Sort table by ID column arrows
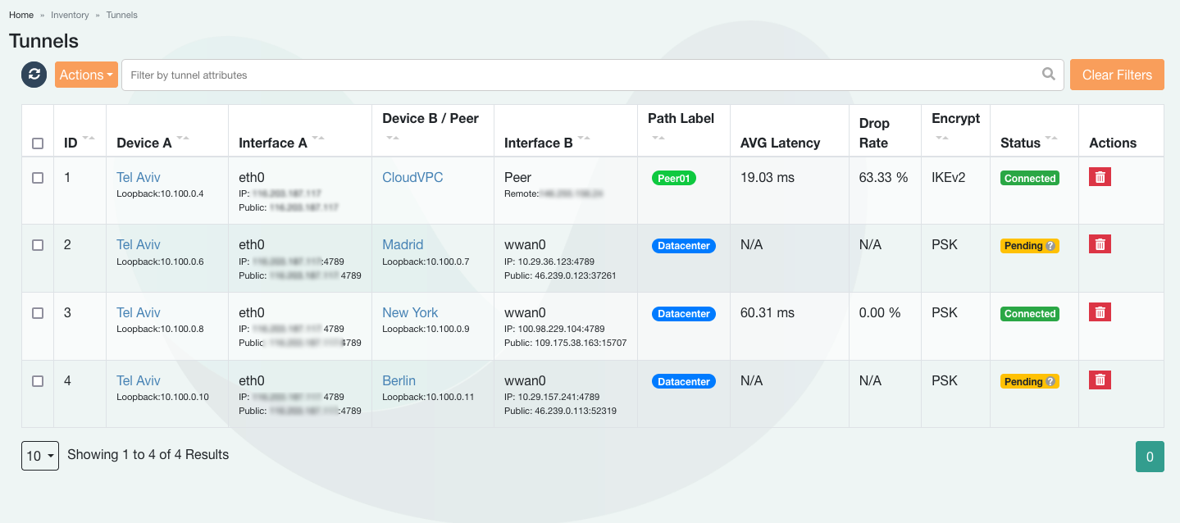This screenshot has height=523, width=1180. coord(89,139)
